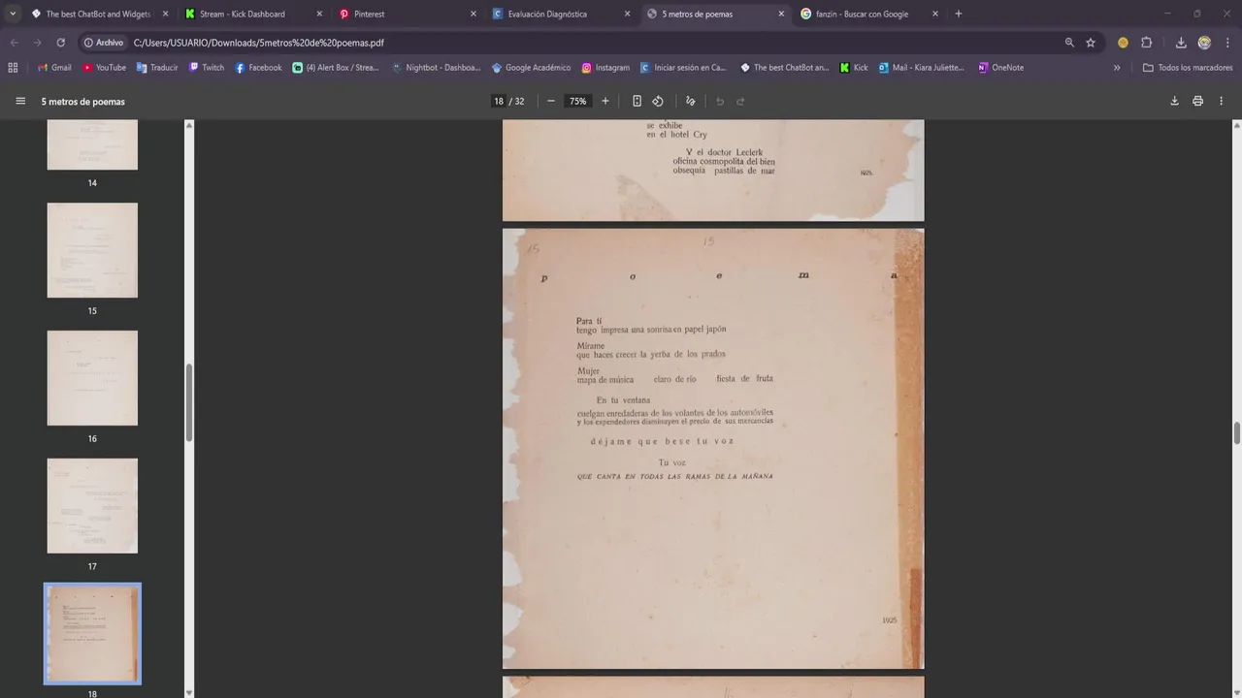Click the fit to page icon

click(x=637, y=101)
